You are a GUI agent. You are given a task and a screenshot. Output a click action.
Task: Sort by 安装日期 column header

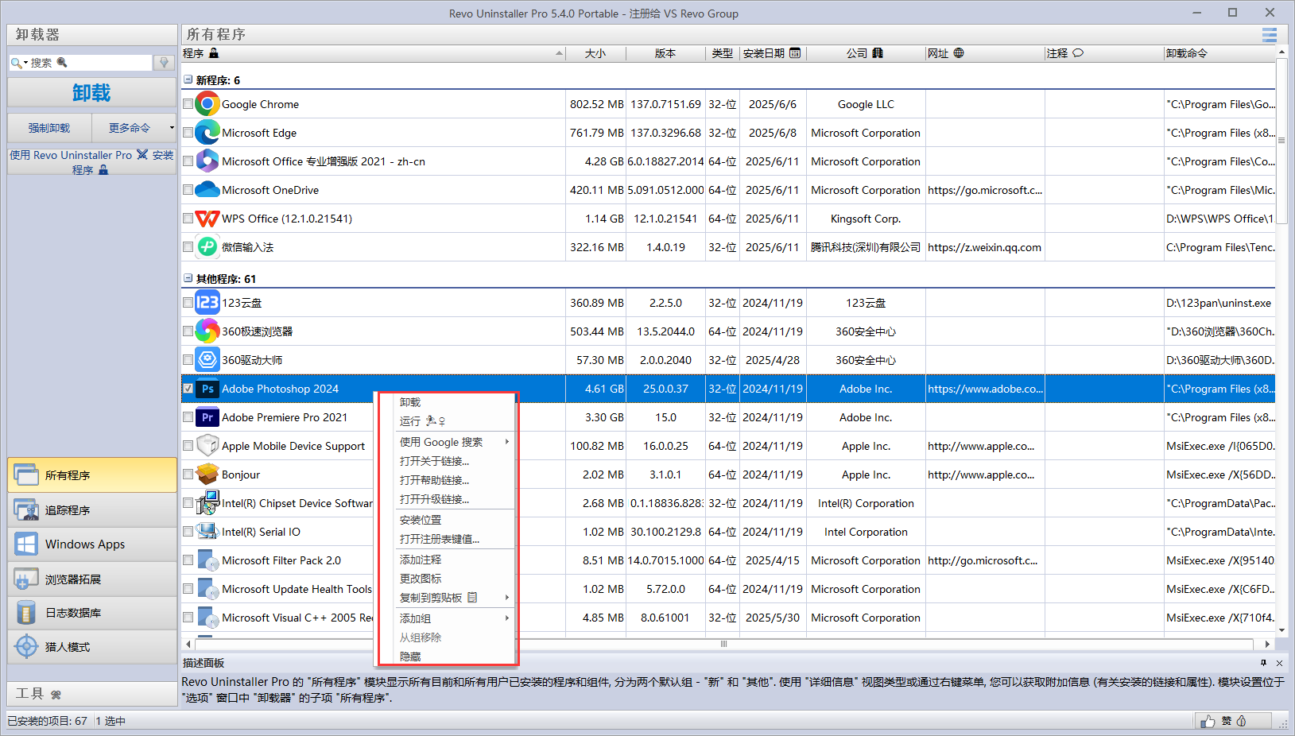[772, 53]
